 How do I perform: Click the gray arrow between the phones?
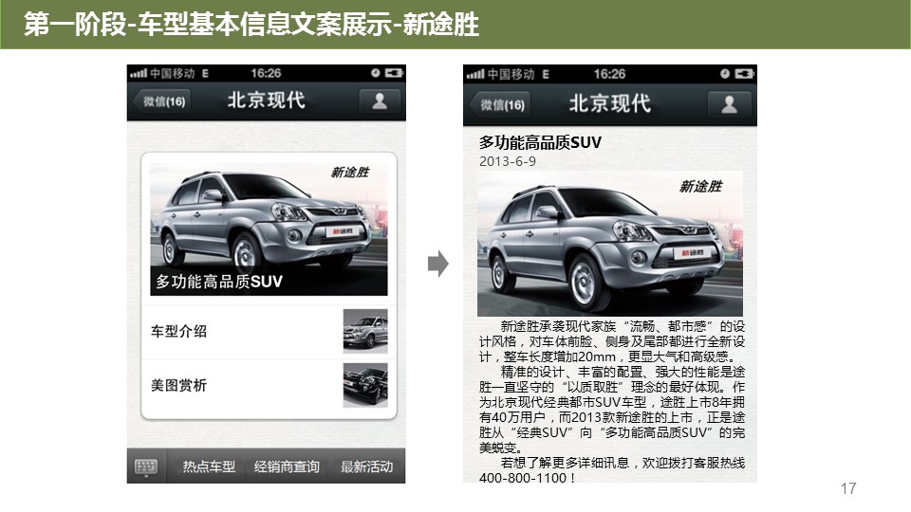(438, 265)
